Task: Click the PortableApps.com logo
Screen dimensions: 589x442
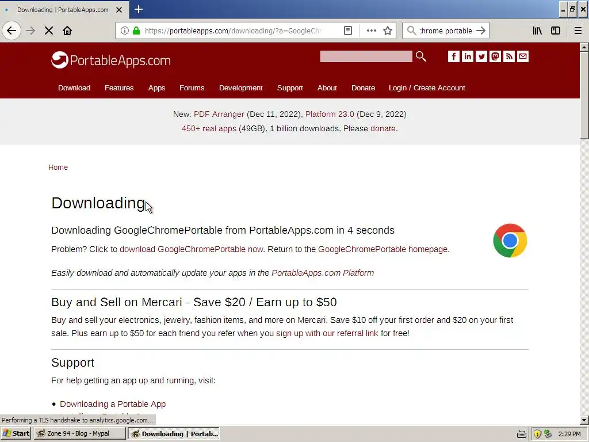Action: click(111, 60)
